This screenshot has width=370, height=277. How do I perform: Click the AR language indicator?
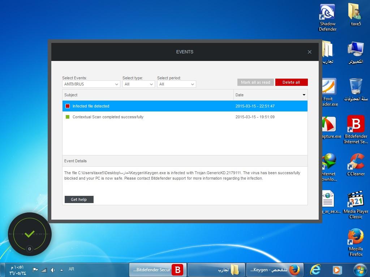71,269
